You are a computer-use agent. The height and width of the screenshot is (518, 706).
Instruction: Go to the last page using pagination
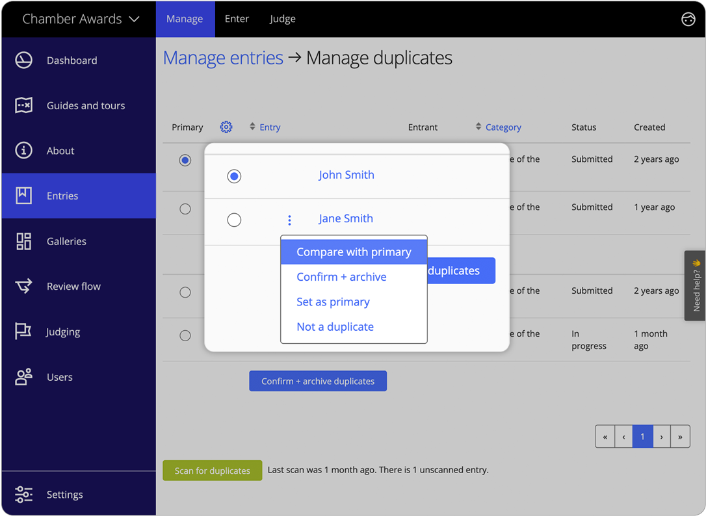[x=680, y=436]
